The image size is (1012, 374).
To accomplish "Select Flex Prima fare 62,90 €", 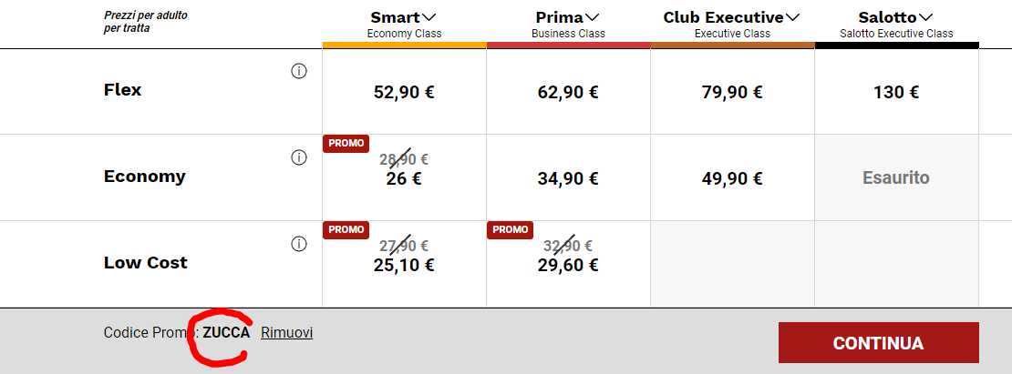I will tap(568, 92).
